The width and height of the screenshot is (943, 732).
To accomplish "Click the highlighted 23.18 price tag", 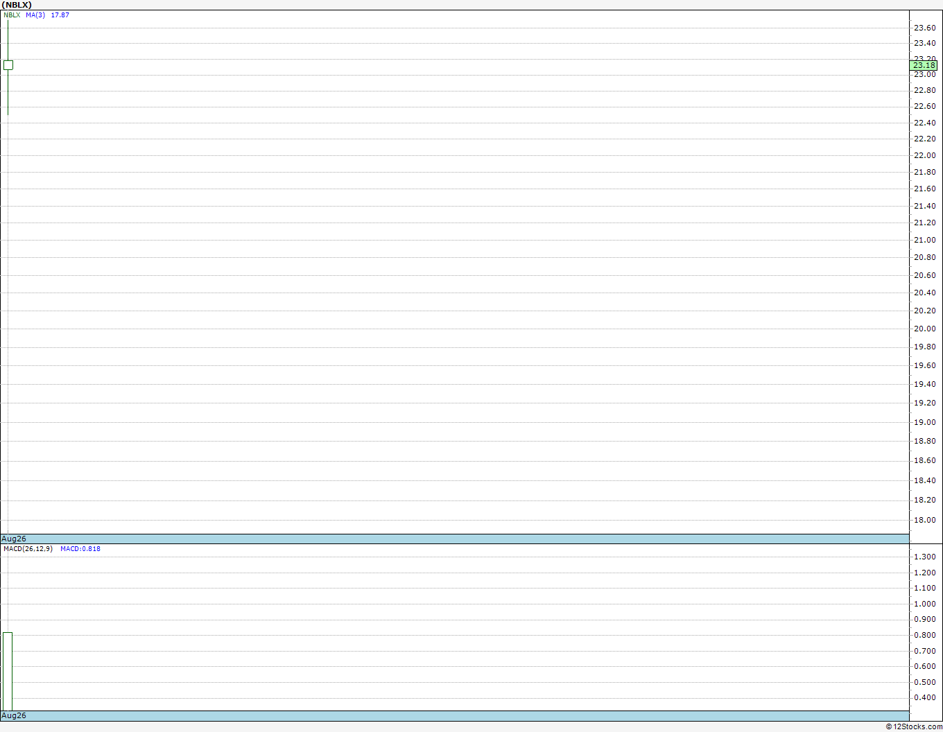I will [x=924, y=65].
